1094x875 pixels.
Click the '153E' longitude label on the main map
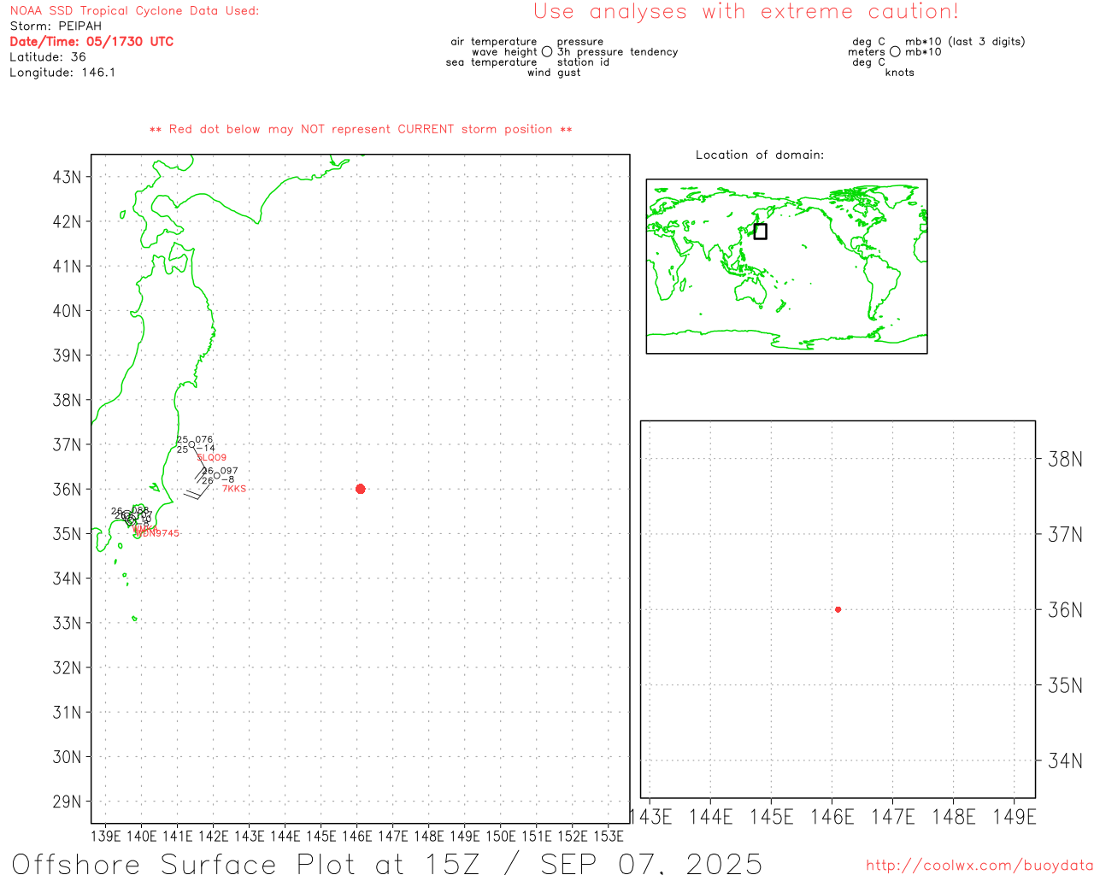609,836
